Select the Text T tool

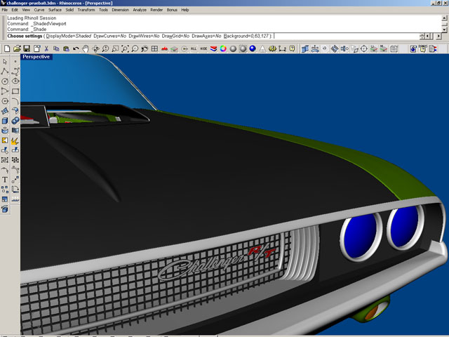(x=5, y=180)
